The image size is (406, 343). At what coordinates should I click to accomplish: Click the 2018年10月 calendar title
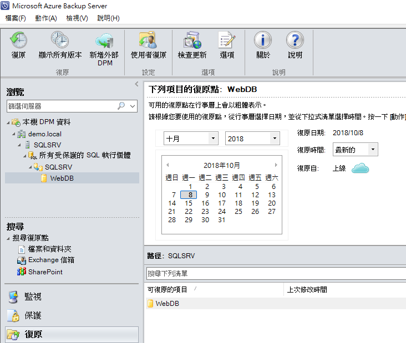222,165
